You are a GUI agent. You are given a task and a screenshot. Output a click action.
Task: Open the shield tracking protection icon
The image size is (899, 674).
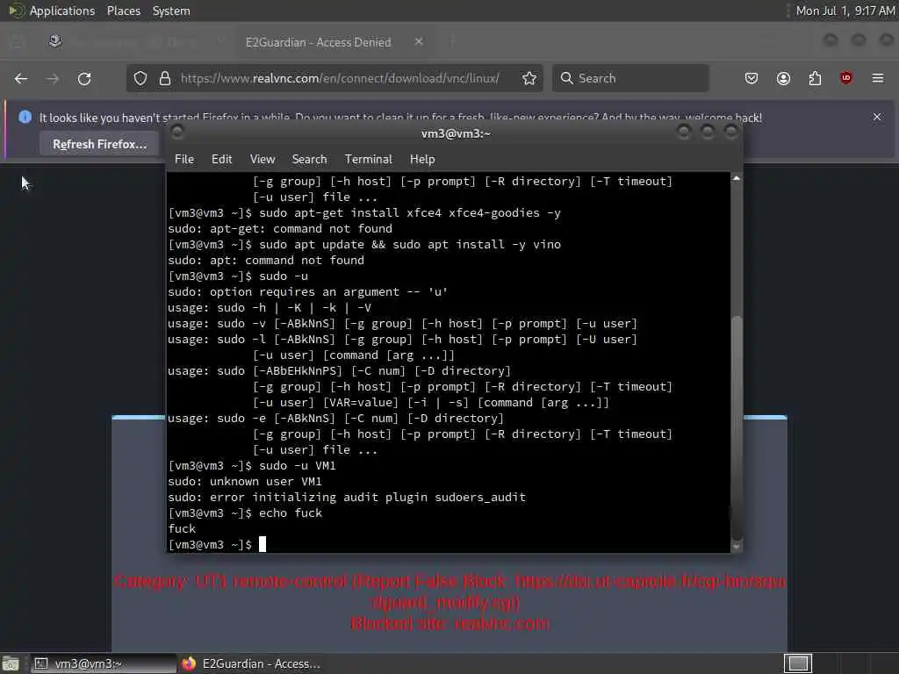[x=140, y=78]
